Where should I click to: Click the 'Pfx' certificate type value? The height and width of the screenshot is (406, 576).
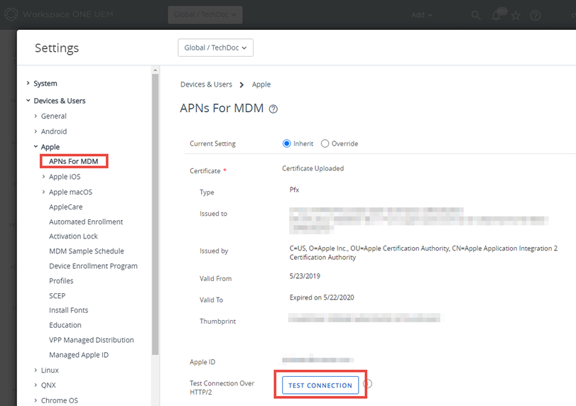point(294,190)
